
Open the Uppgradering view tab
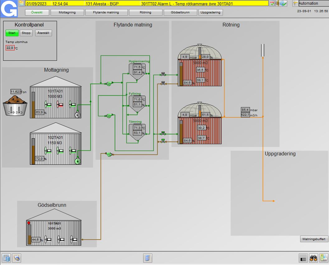(x=211, y=12)
